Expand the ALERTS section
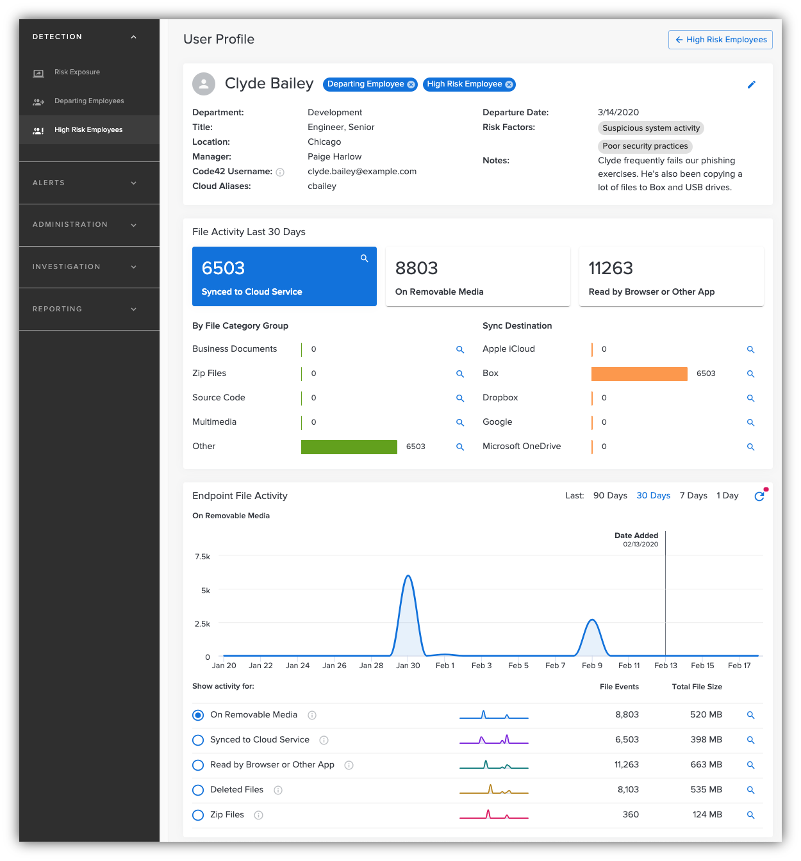The height and width of the screenshot is (861, 801). (x=133, y=183)
